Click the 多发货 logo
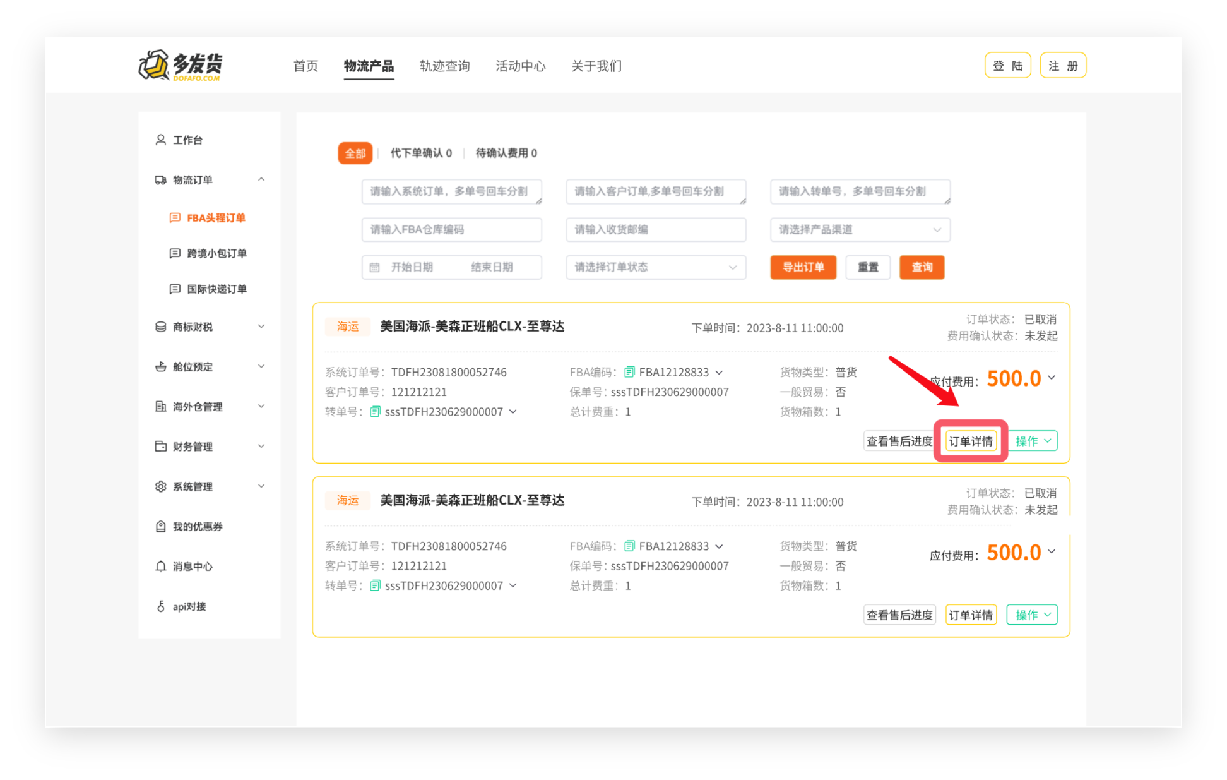The height and width of the screenshot is (780, 1227). click(181, 66)
